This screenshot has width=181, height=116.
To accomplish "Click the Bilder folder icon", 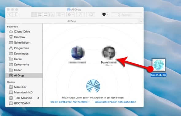I will point(11,70).
